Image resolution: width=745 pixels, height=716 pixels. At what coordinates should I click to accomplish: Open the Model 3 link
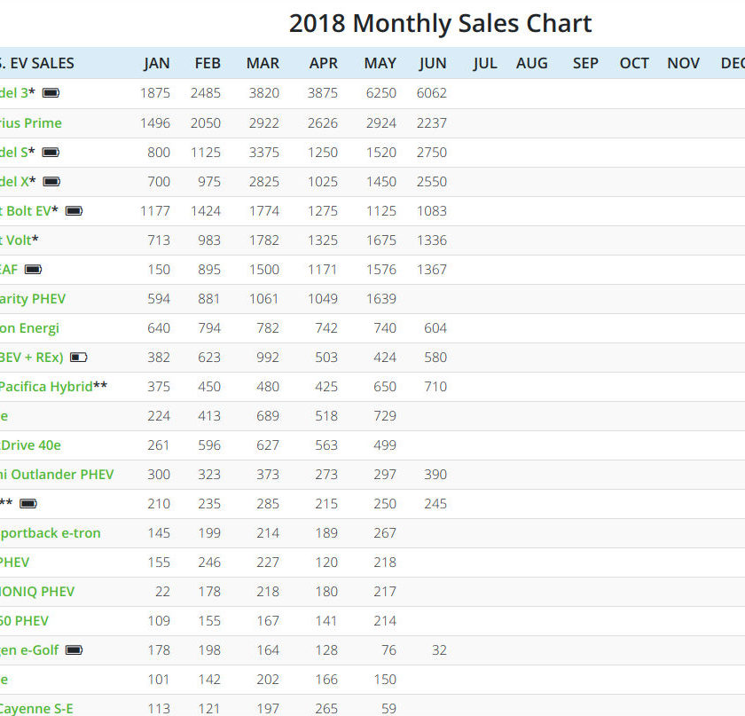click(14, 92)
